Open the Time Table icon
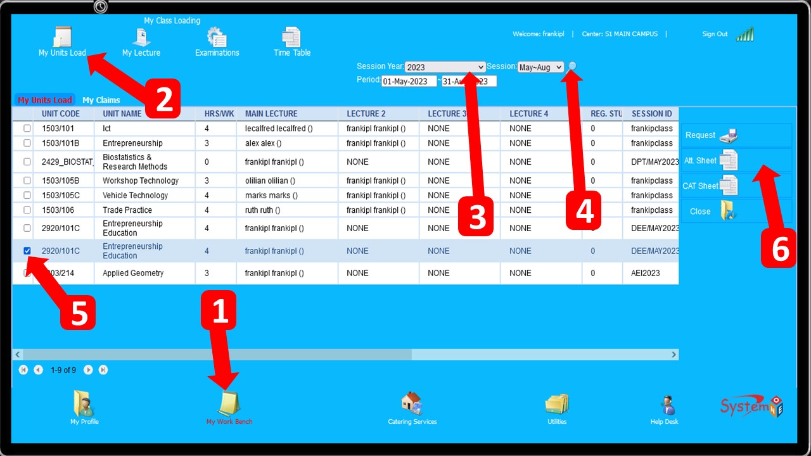The width and height of the screenshot is (811, 456). (x=291, y=37)
